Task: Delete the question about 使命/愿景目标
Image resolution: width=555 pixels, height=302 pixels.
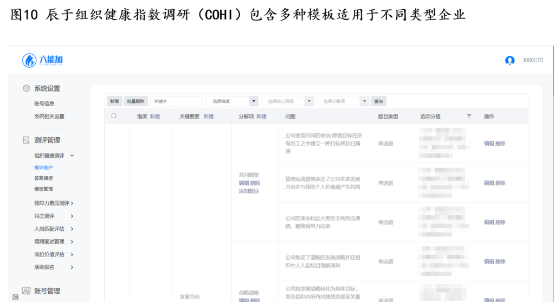Action: 500,143
